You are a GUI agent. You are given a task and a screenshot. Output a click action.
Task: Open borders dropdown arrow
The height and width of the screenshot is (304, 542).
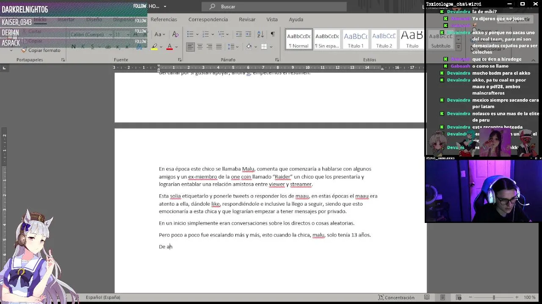pyautogui.click(x=270, y=46)
